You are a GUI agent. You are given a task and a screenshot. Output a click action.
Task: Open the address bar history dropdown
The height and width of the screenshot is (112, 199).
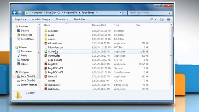pos(120,13)
